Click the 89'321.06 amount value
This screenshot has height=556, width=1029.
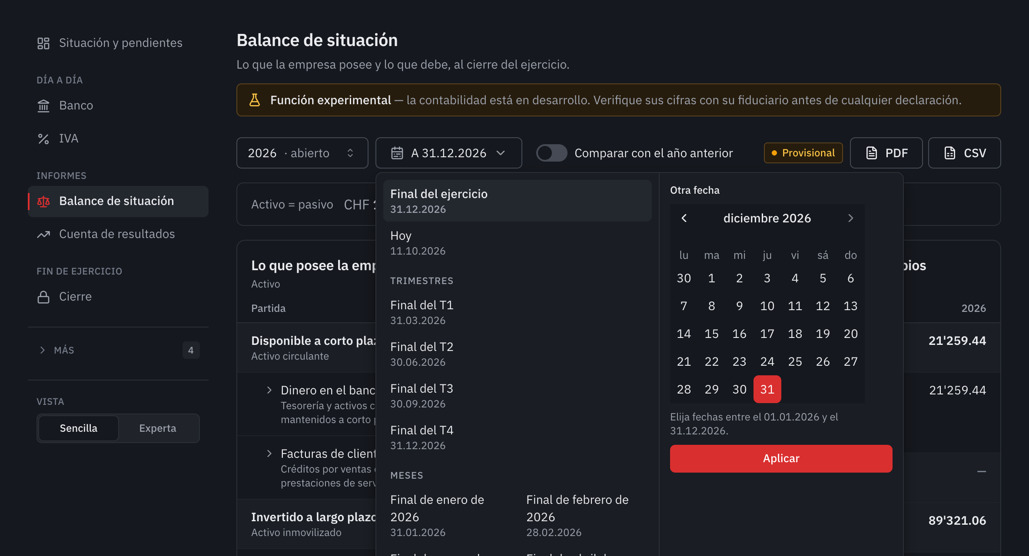tap(957, 520)
